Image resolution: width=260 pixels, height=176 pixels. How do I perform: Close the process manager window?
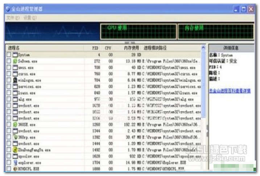point(251,9)
